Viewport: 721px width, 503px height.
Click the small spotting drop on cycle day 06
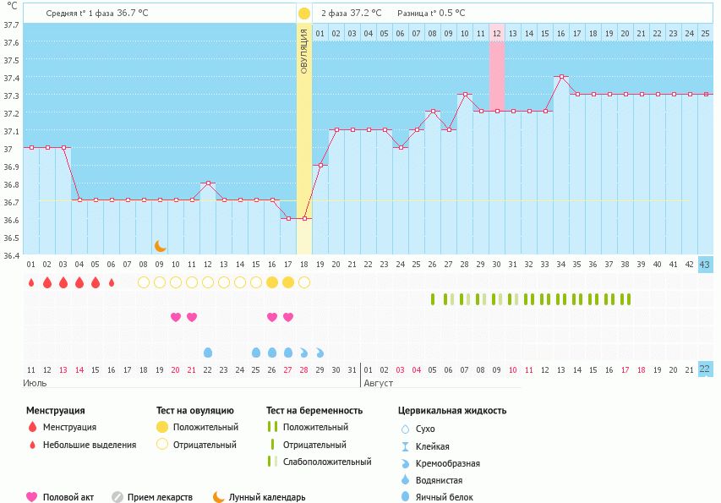point(112,282)
